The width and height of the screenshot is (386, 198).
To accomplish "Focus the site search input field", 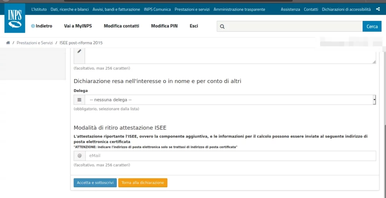I will point(289,27).
